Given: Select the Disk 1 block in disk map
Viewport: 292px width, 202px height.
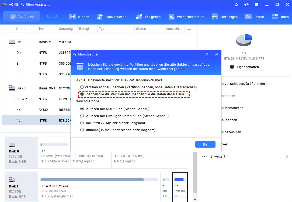Looking at the screenshot, I should [x=22, y=187].
